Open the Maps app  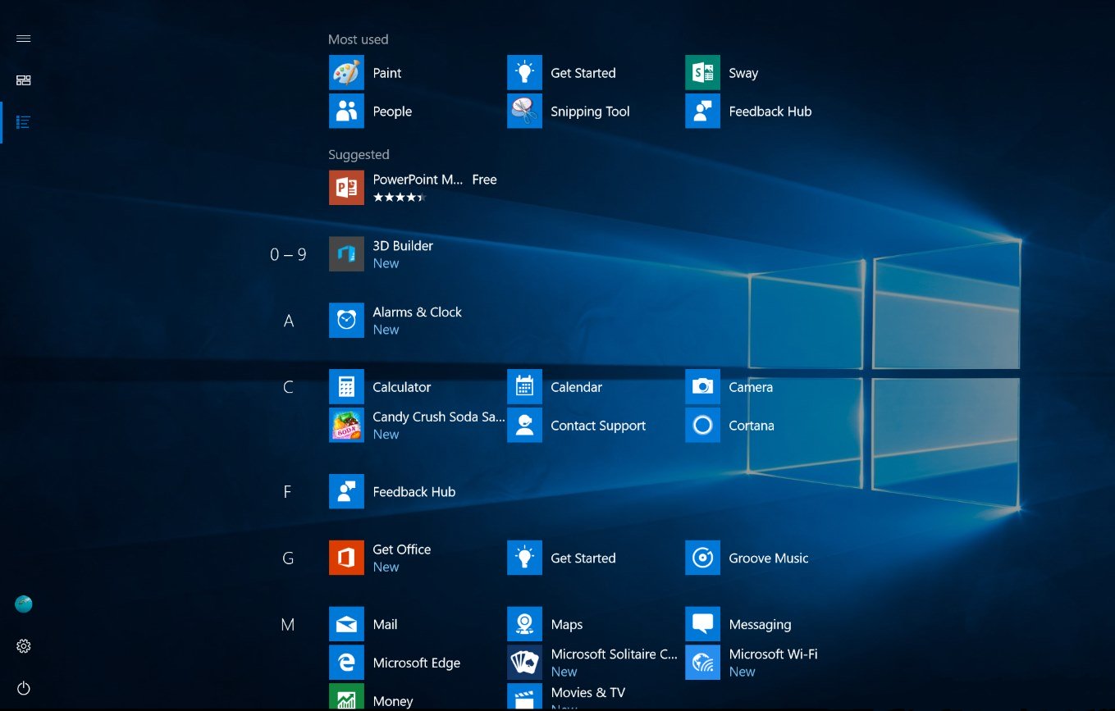[x=524, y=625]
